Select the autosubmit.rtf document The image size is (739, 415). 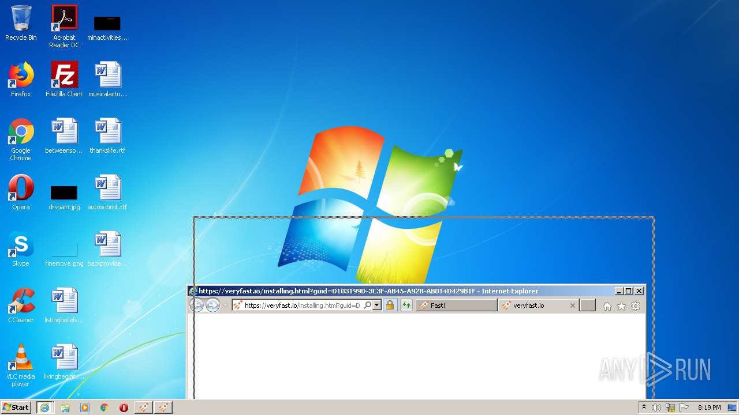pos(107,193)
